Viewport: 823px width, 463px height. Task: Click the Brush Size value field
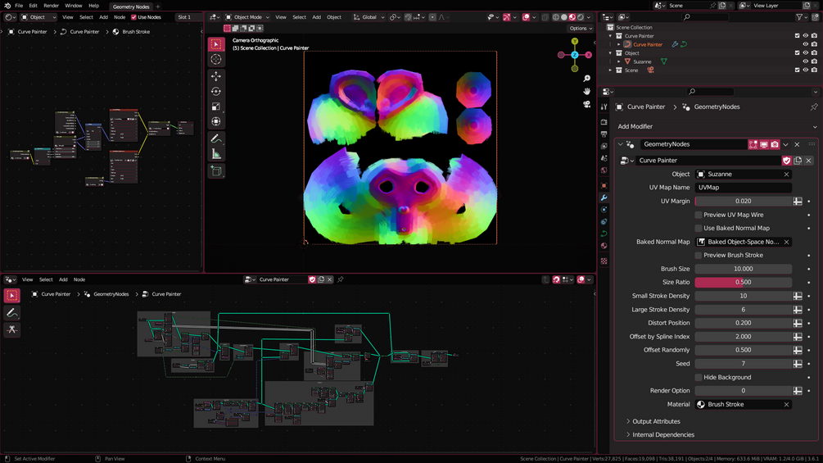(x=744, y=269)
